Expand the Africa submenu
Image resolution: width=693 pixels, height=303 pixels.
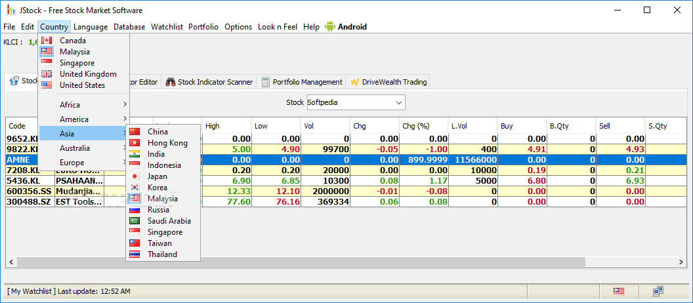tap(83, 105)
